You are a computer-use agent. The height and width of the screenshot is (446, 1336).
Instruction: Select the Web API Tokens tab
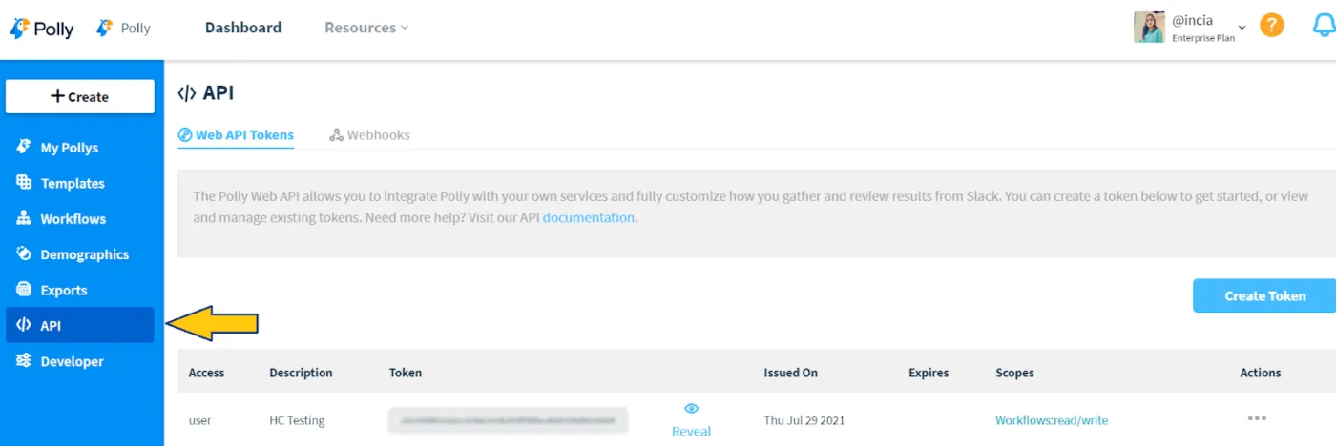(x=236, y=135)
